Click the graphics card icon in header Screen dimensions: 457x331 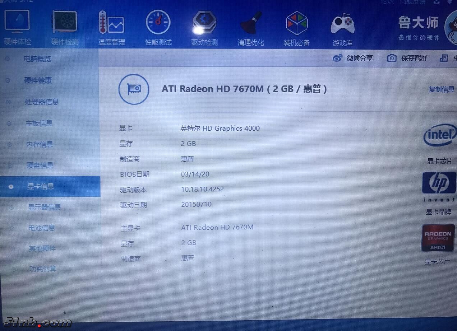click(134, 89)
